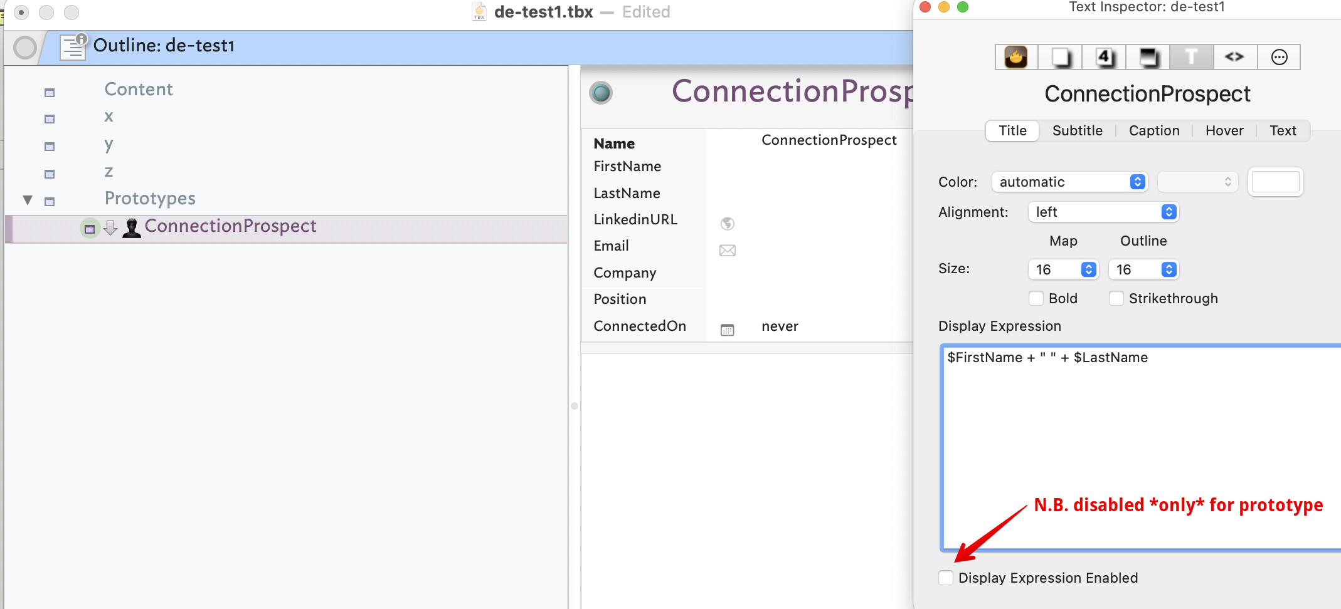Enable the Strikethrough checkbox

1116,298
